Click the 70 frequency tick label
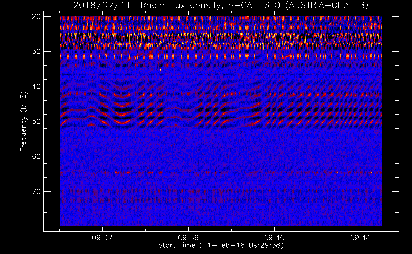Image resolution: width=412 pixels, height=254 pixels. tap(37, 191)
